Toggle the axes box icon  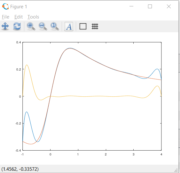coord(83,26)
